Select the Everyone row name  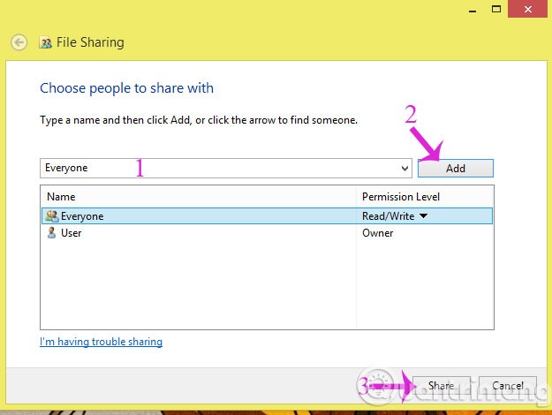pyautogui.click(x=82, y=216)
